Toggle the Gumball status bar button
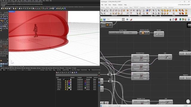191x107 pixels. click(x=66, y=70)
